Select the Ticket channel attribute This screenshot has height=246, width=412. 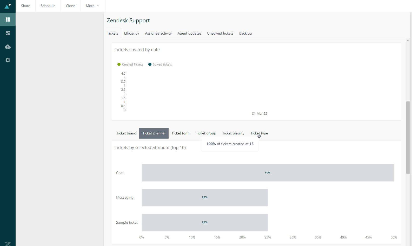[x=154, y=133]
